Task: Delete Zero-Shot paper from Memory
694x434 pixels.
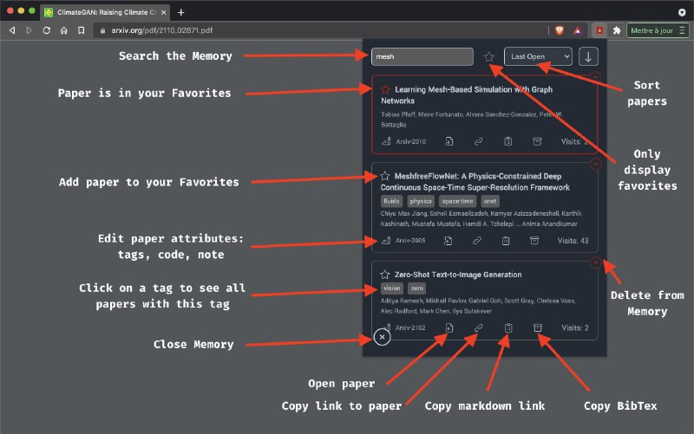Action: click(x=595, y=262)
